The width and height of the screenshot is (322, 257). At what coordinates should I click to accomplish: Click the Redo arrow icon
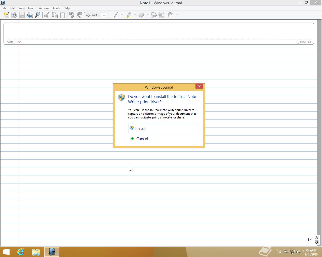tap(79, 15)
